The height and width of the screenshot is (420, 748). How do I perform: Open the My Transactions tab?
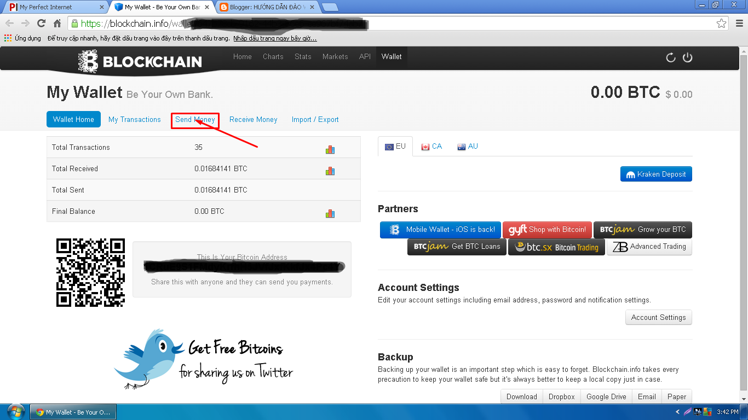click(135, 119)
